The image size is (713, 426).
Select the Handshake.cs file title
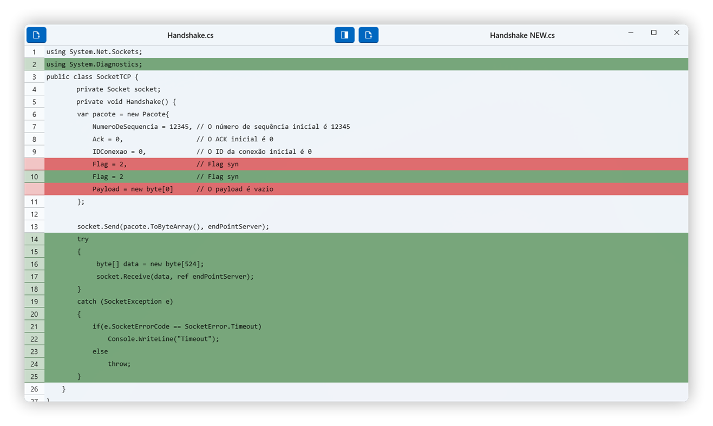190,36
